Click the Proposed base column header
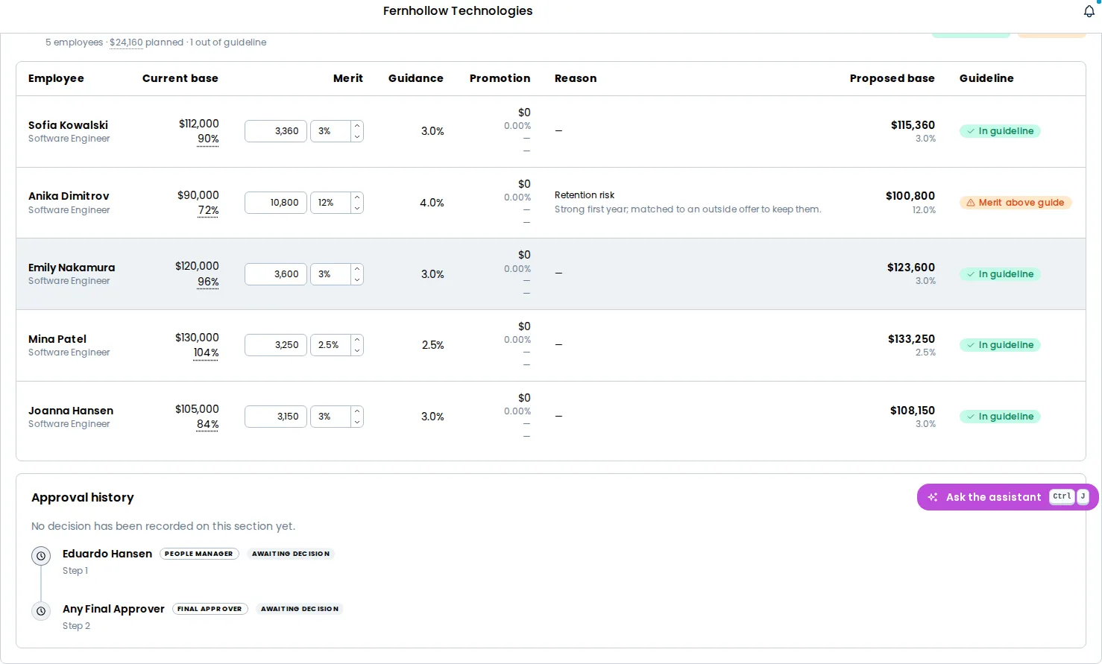Image resolution: width=1102 pixels, height=664 pixels. 892,78
